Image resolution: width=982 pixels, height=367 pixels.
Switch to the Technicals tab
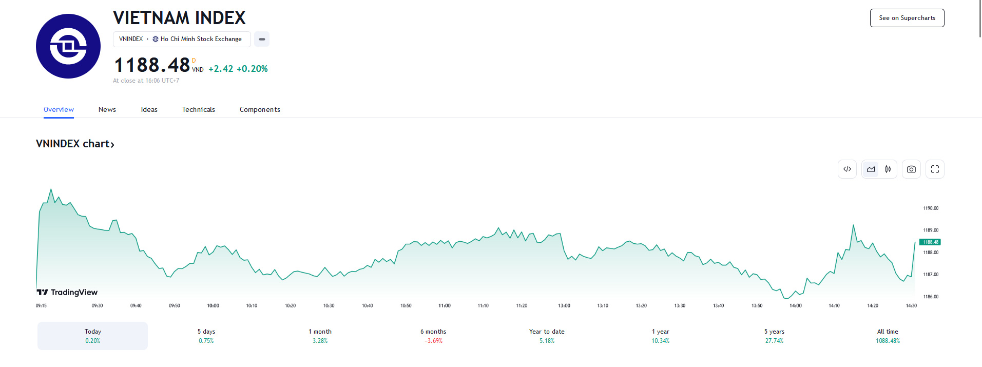pos(198,109)
